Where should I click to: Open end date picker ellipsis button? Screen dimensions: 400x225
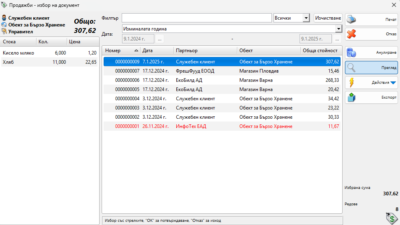pyautogui.click(x=337, y=39)
